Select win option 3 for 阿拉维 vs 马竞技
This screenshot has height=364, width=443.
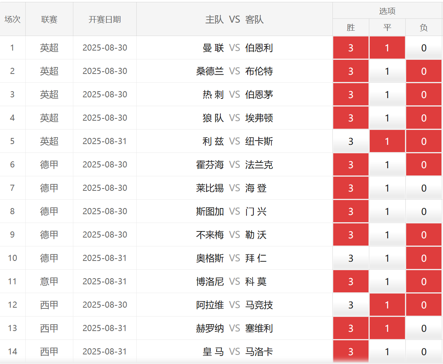350,305
